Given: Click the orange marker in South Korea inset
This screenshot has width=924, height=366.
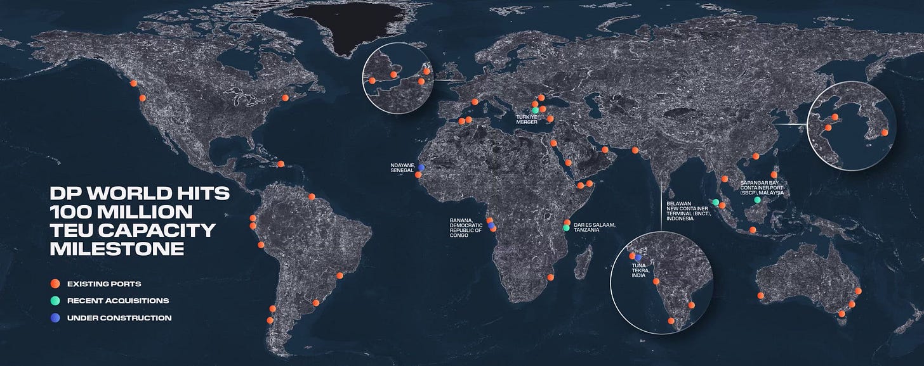Looking at the screenshot, I should pos(884,132).
